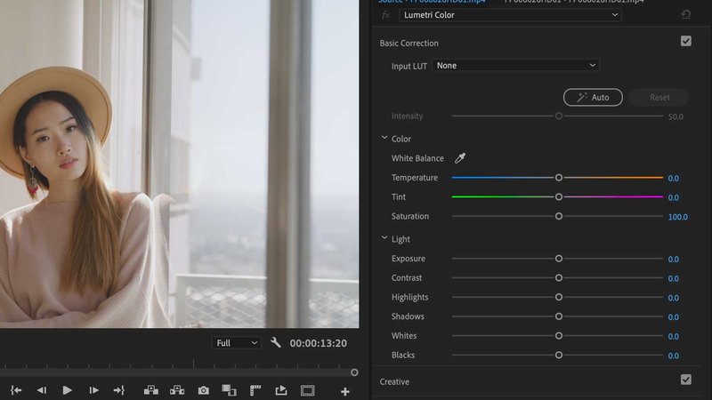Click the Auto button
The image size is (712, 400).
593,97
